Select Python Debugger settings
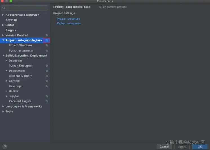 [x=21, y=66]
